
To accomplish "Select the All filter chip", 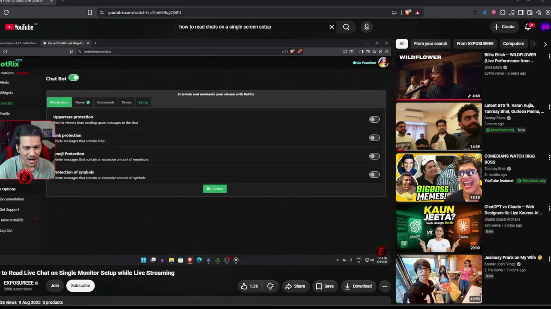I will tap(402, 44).
